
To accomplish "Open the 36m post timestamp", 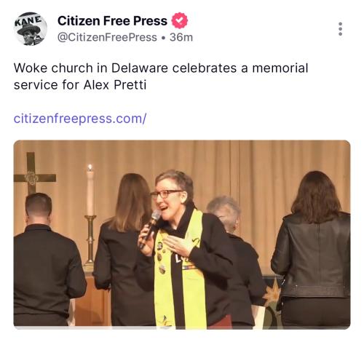I will click(181, 37).
